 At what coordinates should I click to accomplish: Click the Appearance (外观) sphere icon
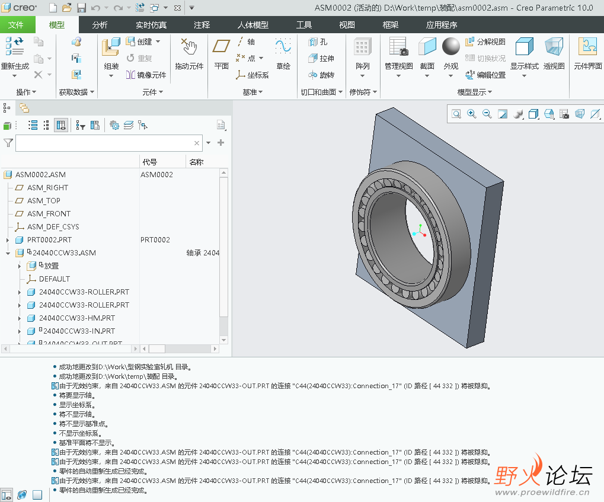pos(450,47)
